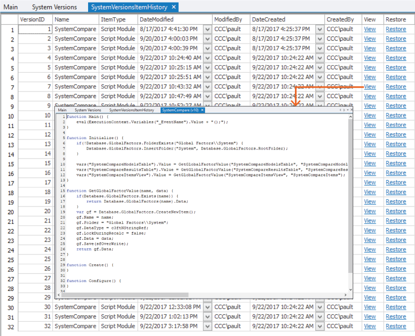Click View link for version 1
This screenshot has height=336, width=415.
[x=370, y=29]
